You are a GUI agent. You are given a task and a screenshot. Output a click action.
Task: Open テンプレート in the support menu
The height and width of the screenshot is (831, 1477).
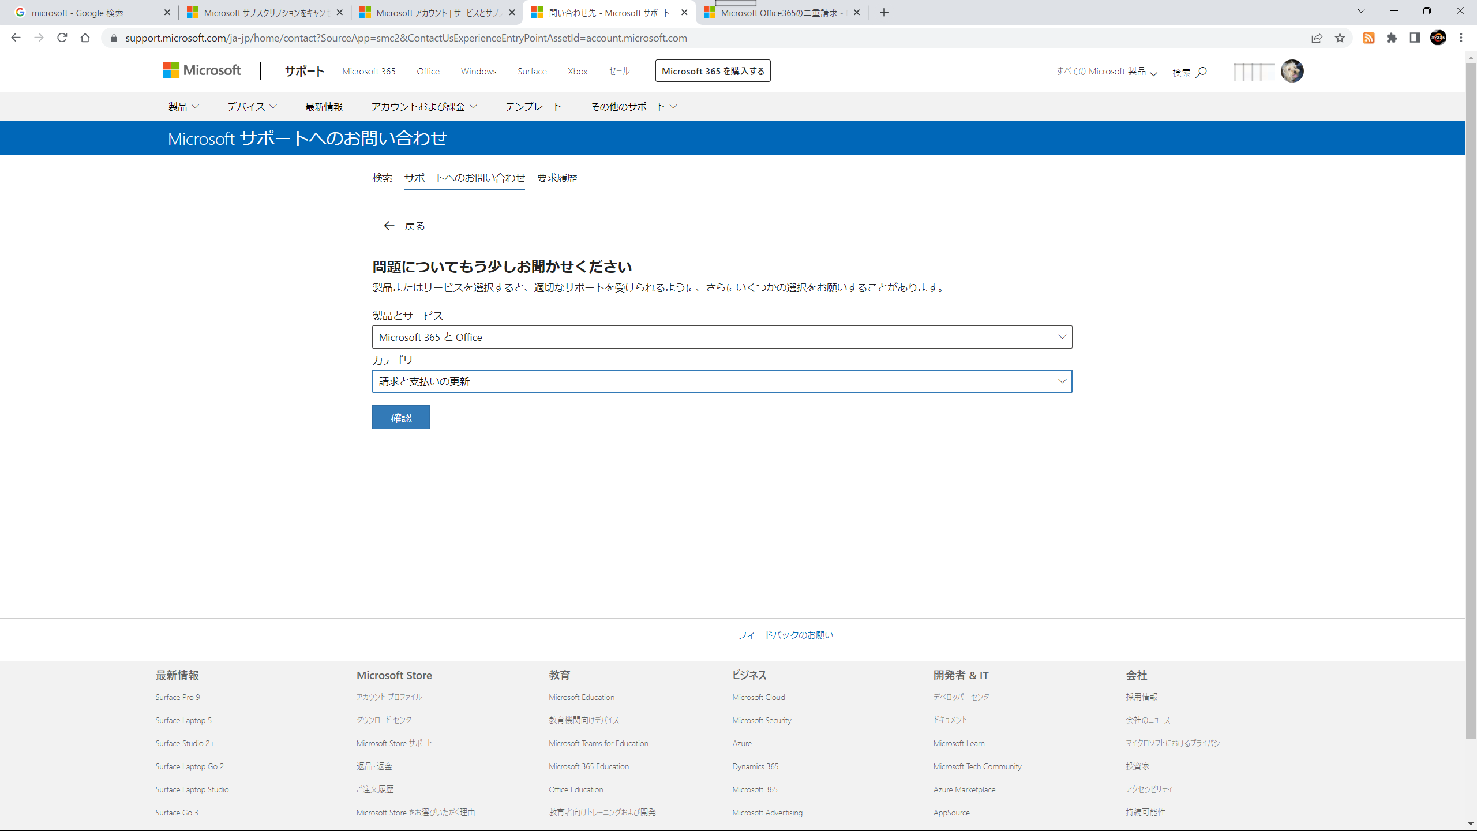pos(533,106)
